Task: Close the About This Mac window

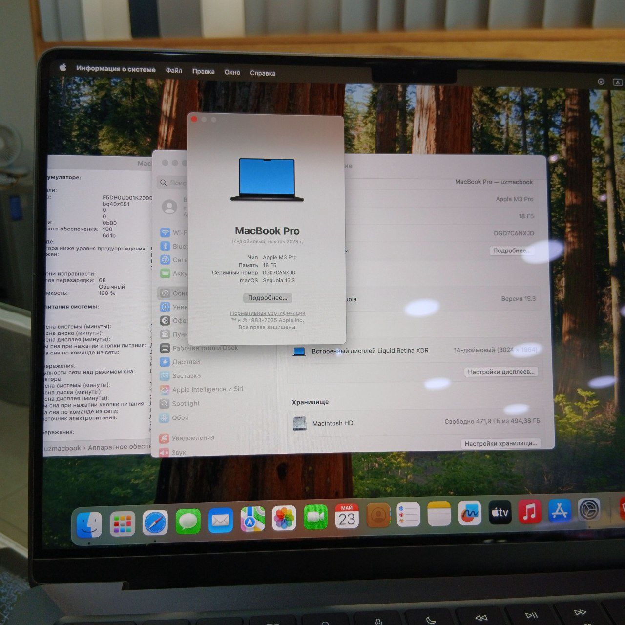Action: click(194, 119)
